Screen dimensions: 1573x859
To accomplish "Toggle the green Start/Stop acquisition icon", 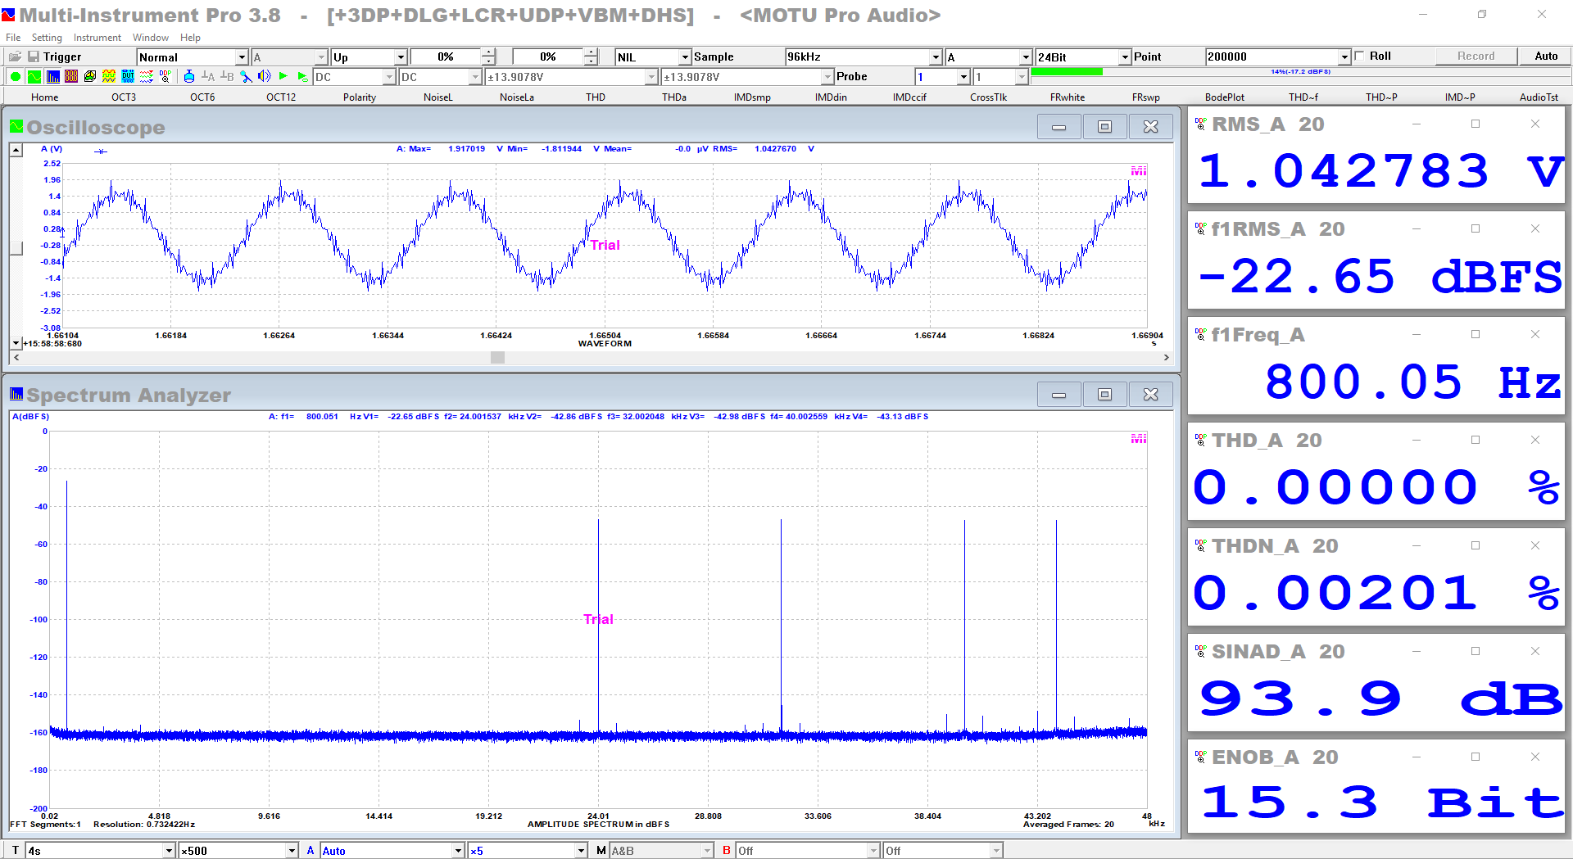I will click(x=16, y=76).
